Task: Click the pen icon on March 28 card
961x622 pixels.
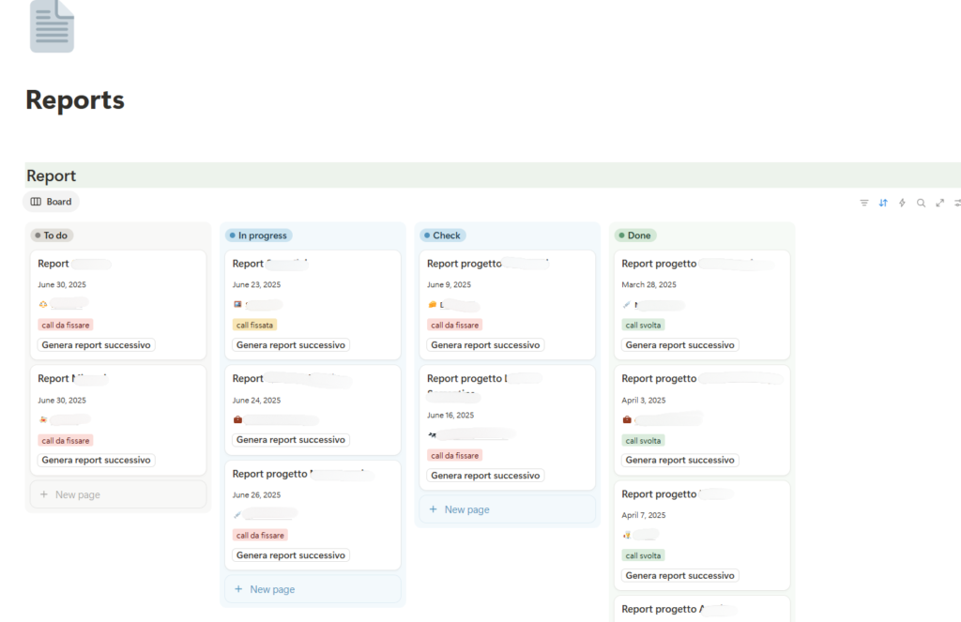Action: click(x=626, y=305)
